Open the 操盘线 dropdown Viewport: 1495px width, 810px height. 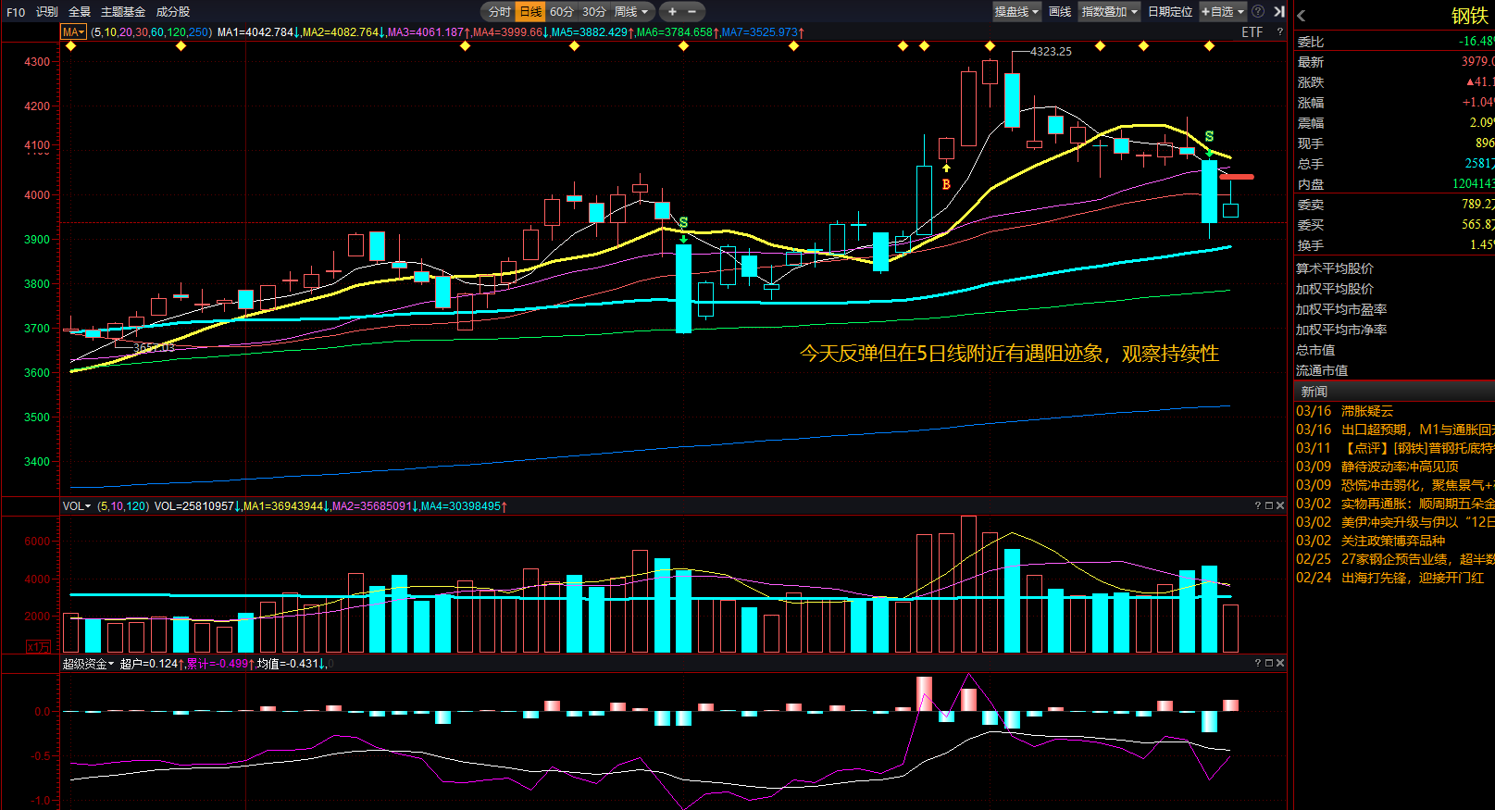pos(1016,12)
